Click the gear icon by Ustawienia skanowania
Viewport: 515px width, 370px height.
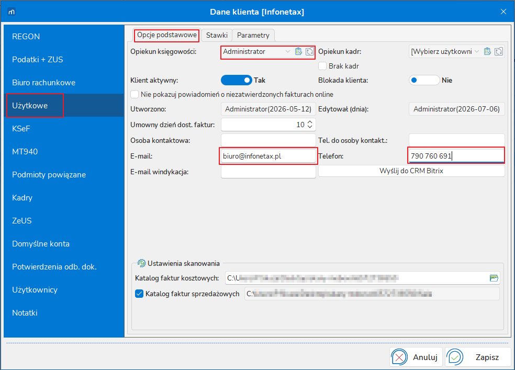(141, 263)
